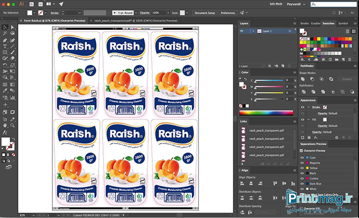Click the Document Setup button
This screenshot has height=218, width=359.
tap(205, 13)
